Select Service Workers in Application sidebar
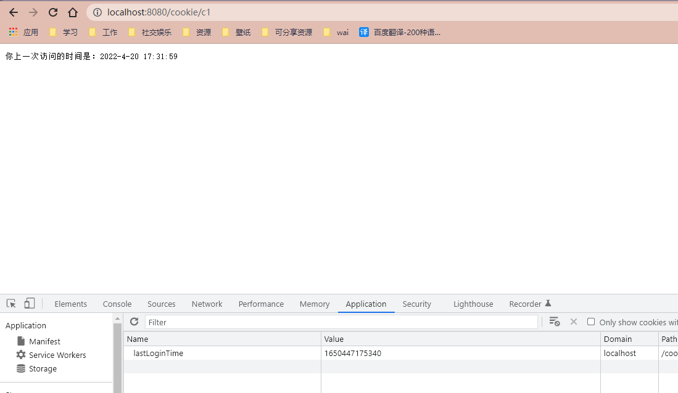This screenshot has height=393, width=678. point(57,355)
